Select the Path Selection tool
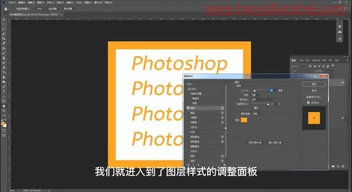This screenshot has width=352, height=192. [x=3, y=96]
